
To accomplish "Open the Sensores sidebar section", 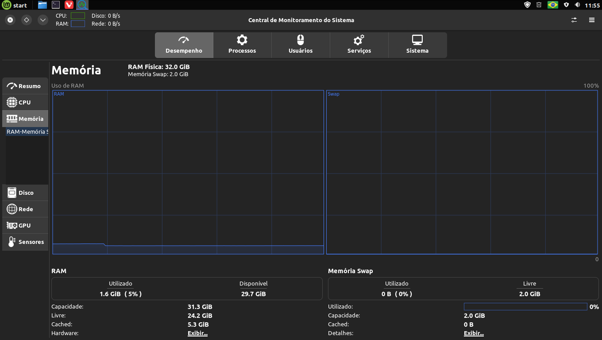I will click(x=25, y=242).
